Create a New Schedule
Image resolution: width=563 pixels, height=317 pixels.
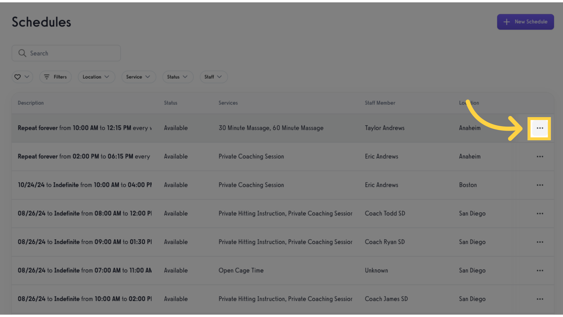(525, 22)
